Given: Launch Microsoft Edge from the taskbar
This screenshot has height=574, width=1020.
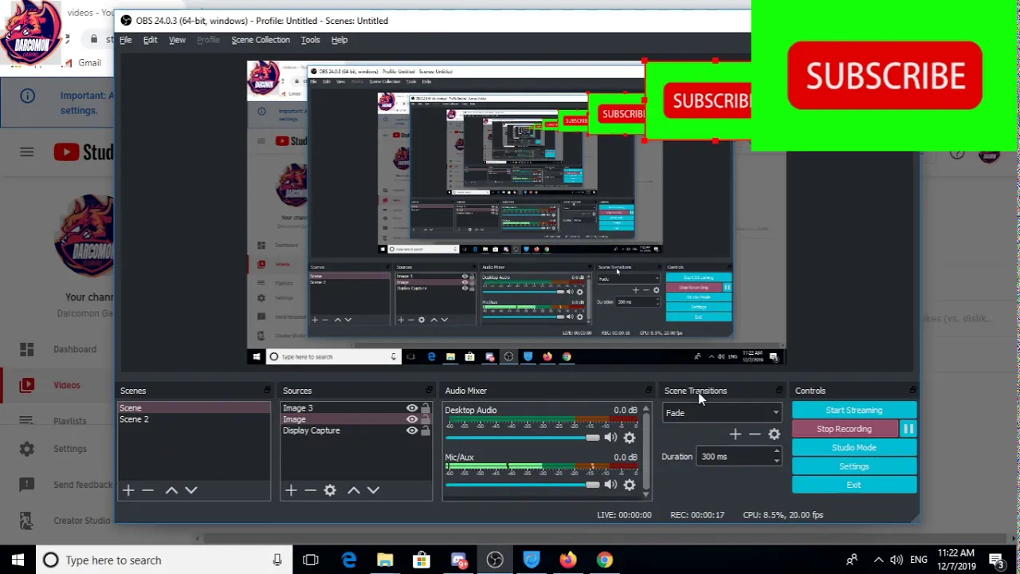Looking at the screenshot, I should tap(349, 560).
